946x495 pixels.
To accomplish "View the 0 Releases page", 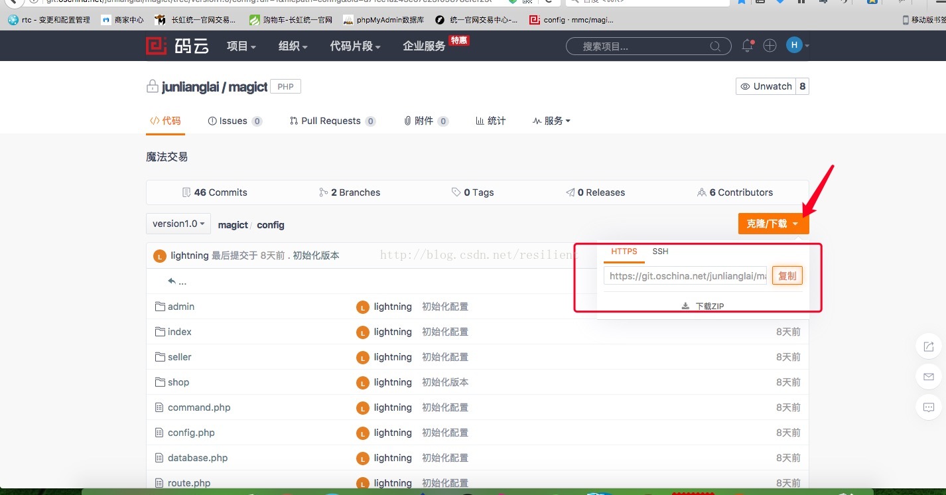I will (x=595, y=192).
